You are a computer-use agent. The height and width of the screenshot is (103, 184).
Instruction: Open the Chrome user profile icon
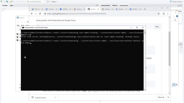tap(164, 14)
